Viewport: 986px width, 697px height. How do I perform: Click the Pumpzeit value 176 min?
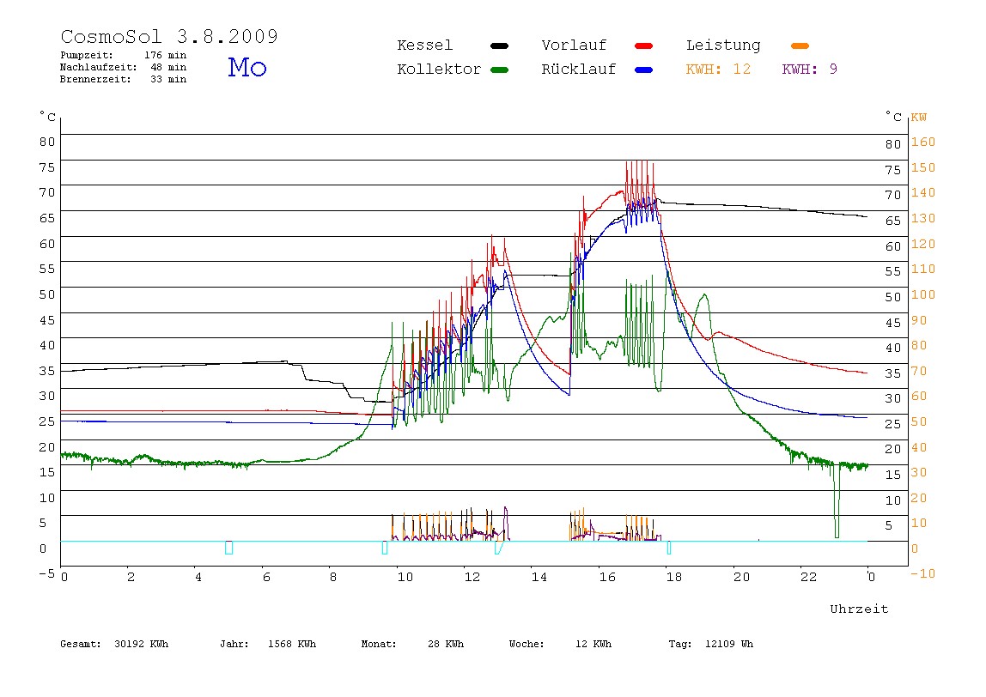point(166,55)
